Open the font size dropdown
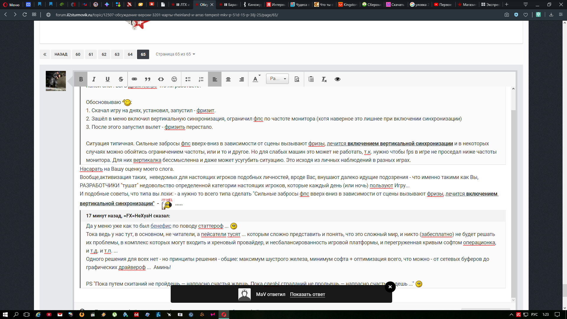567x319 pixels. [x=277, y=79]
